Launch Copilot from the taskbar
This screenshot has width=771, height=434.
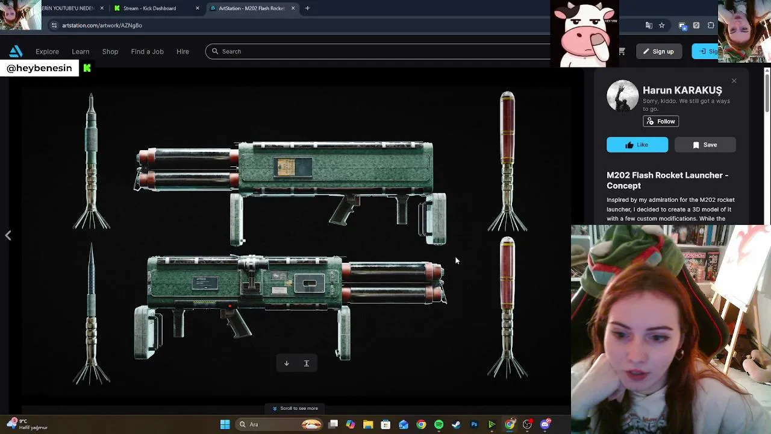click(x=351, y=424)
